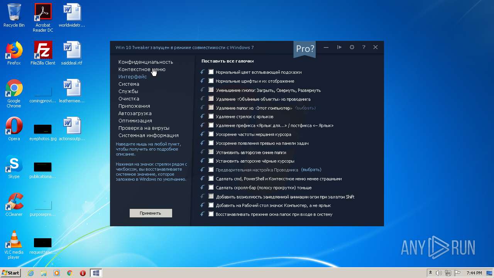Click the play/run icon in the title bar
Viewport: 494px width, 278px height.
339,47
